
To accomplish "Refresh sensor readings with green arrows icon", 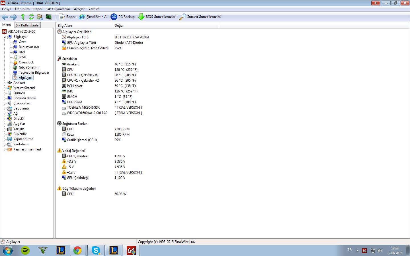I will coord(31,17).
